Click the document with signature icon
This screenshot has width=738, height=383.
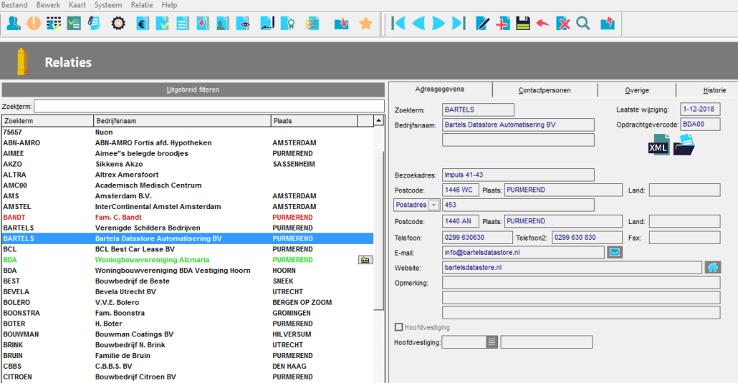267,23
